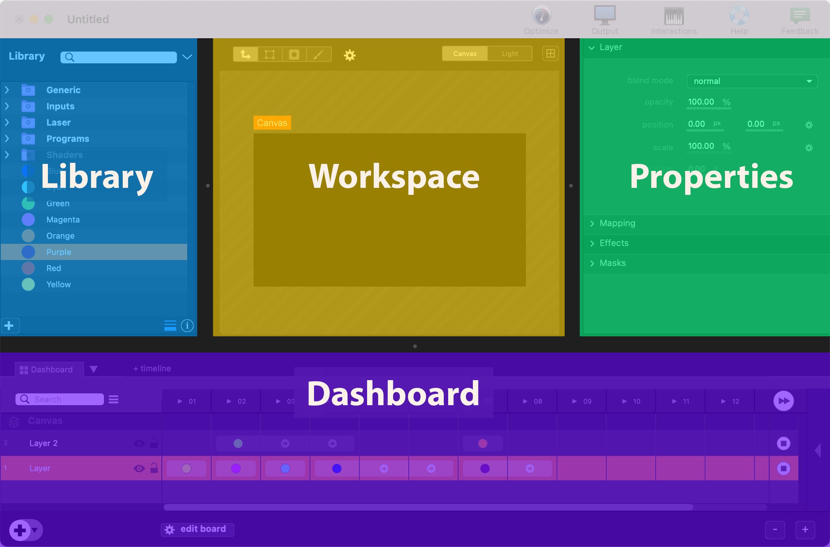Switch to Canvas view mode

click(464, 54)
